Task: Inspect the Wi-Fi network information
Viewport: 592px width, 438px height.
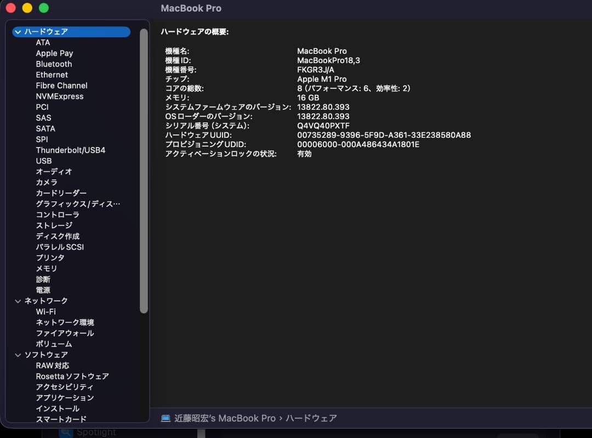Action: (x=46, y=311)
